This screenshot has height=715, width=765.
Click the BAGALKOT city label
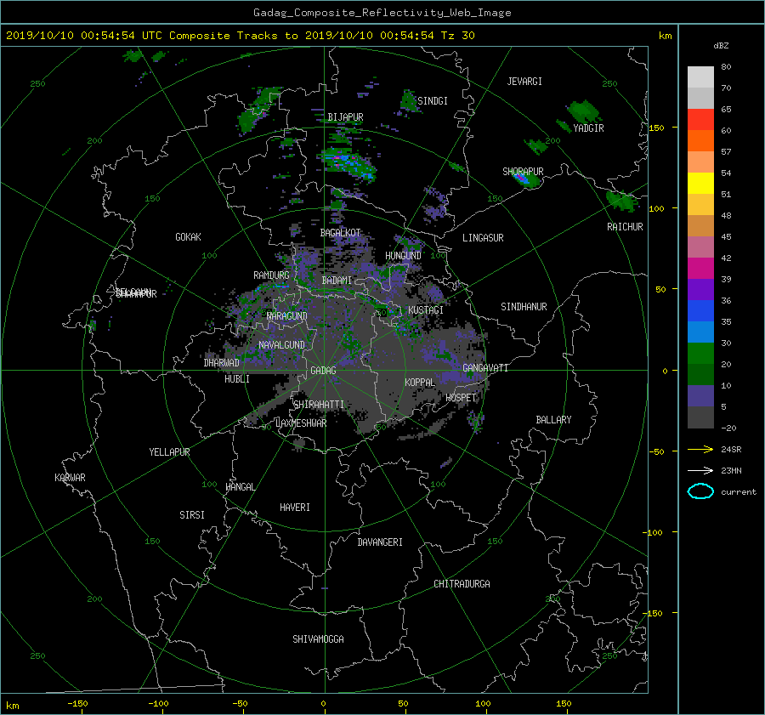(x=340, y=233)
